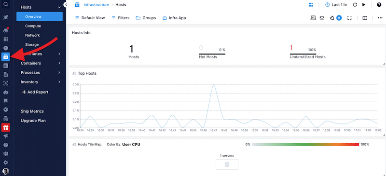This screenshot has width=386, height=176.
Task: Click the 0%–100% color gradient legend
Action: (x=305, y=145)
